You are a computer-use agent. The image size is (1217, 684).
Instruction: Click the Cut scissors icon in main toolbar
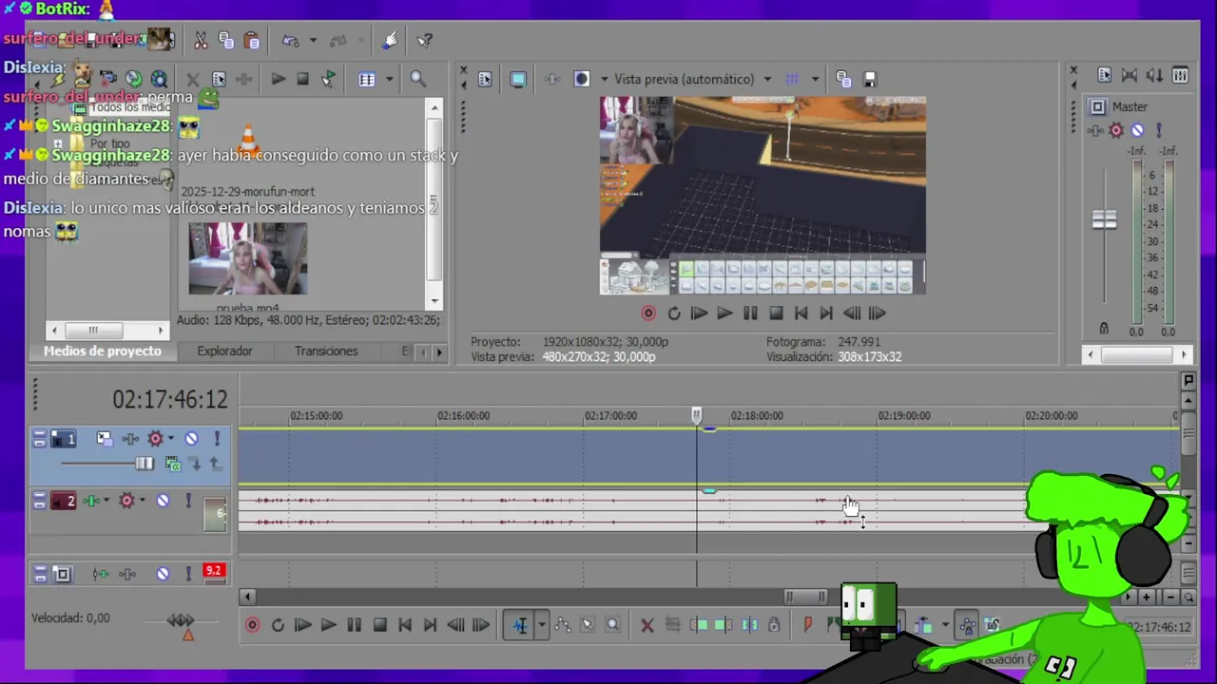pos(201,41)
